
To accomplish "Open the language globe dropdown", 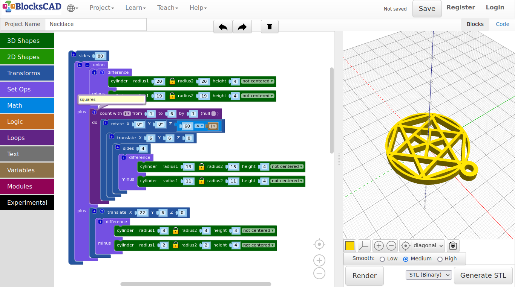I will click(72, 8).
